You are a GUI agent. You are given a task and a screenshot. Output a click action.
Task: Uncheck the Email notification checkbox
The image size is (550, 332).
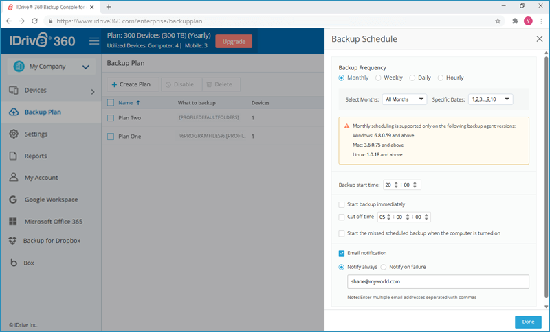pyautogui.click(x=342, y=253)
